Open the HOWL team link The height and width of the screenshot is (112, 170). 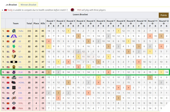coord(21,83)
